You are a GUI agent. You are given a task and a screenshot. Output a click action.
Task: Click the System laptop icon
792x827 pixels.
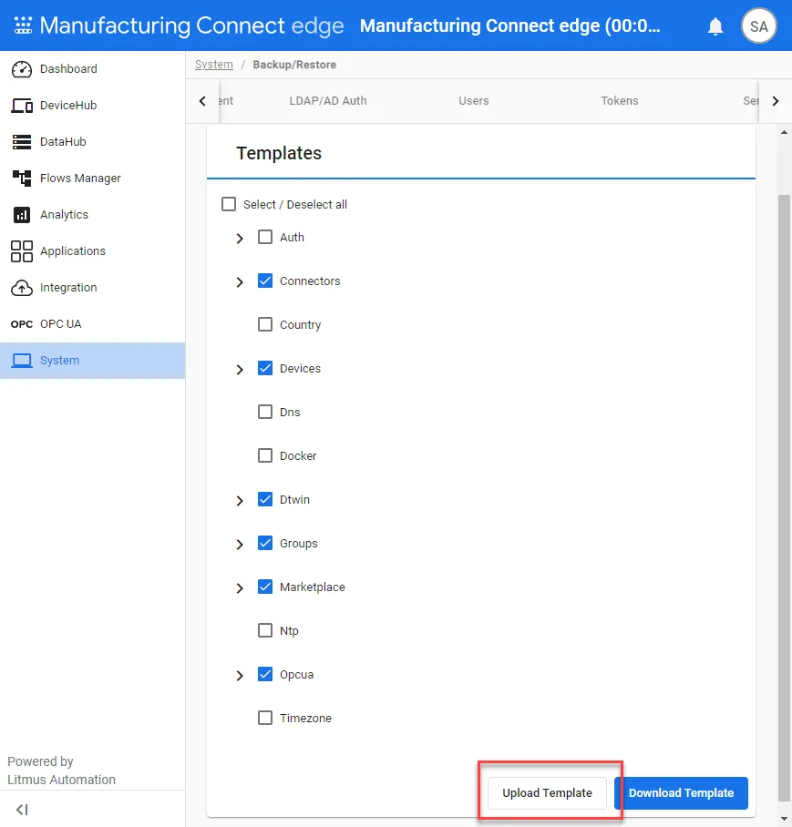[x=22, y=361]
